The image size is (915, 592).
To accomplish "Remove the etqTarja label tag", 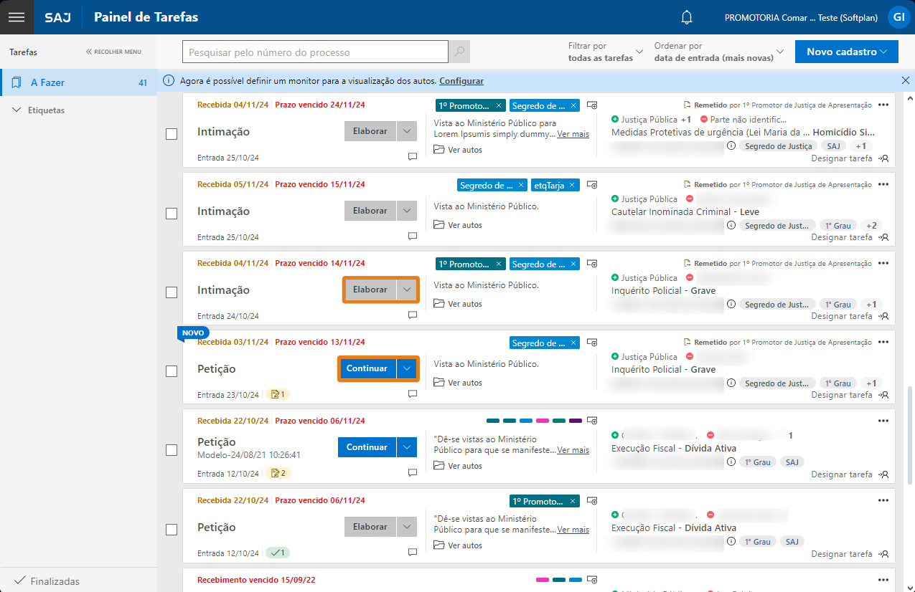I will pyautogui.click(x=573, y=185).
